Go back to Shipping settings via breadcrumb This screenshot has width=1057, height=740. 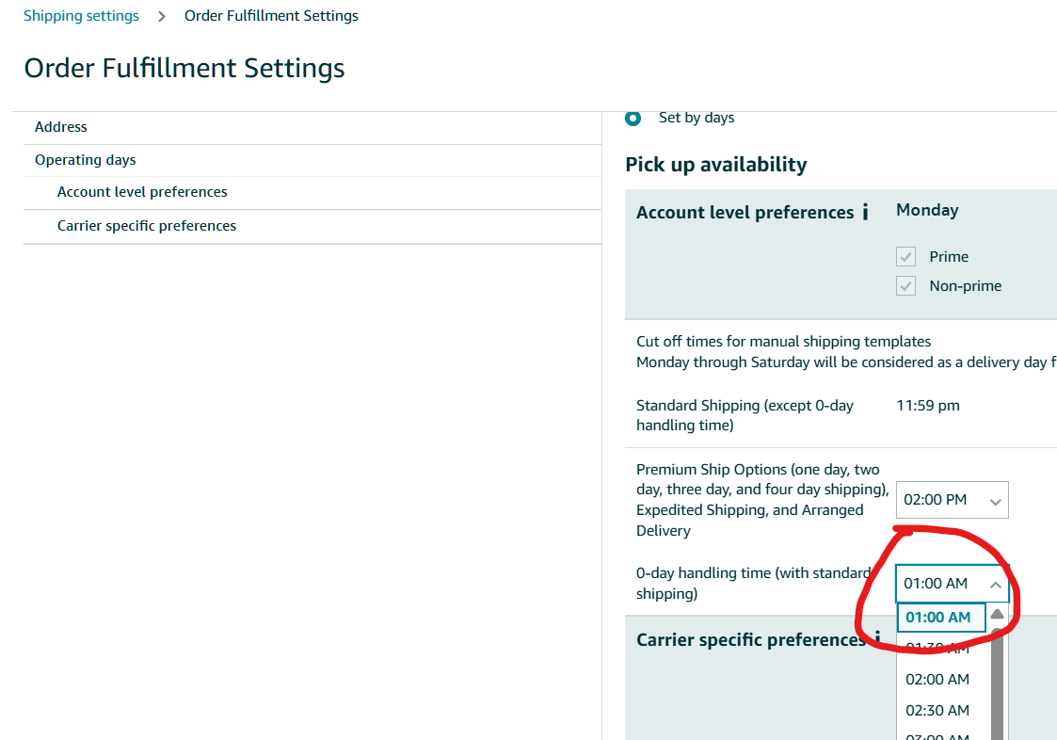[x=81, y=16]
